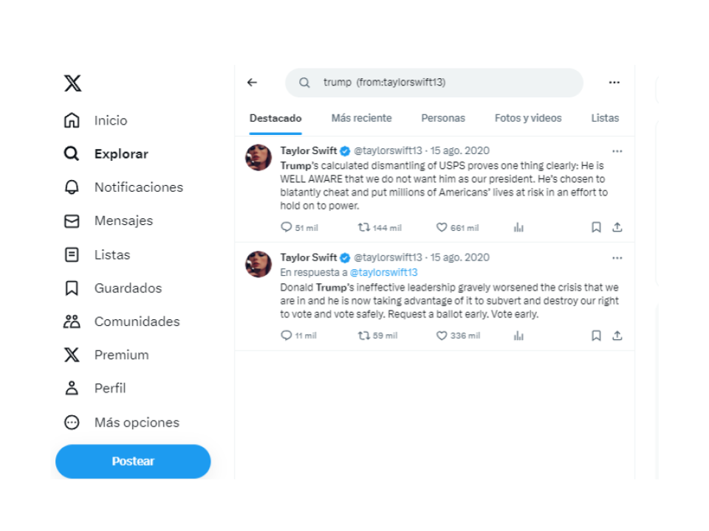Open Taylor Swift's avatar on first tweet
Viewport: 709px width, 531px height.
tap(258, 157)
